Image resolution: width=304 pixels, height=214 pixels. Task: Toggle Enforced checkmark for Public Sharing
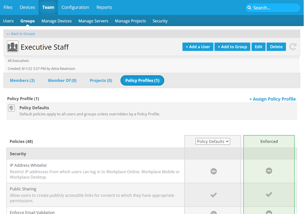269,195
